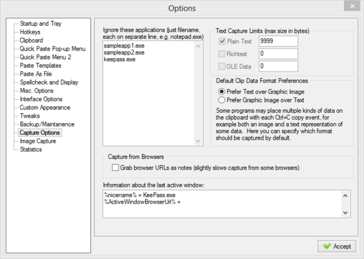Enable the OLE Data checkbox

pos(222,66)
